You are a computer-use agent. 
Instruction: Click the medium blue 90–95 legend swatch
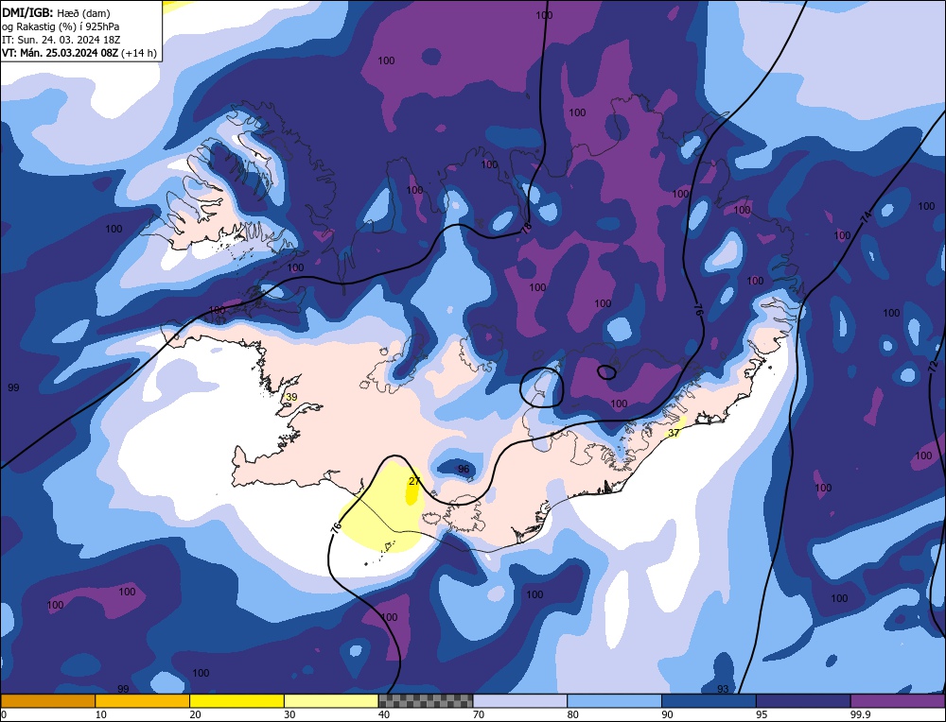(x=709, y=701)
